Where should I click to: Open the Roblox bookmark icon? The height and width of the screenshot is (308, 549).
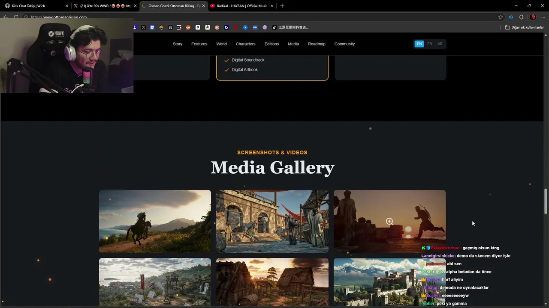click(152, 27)
